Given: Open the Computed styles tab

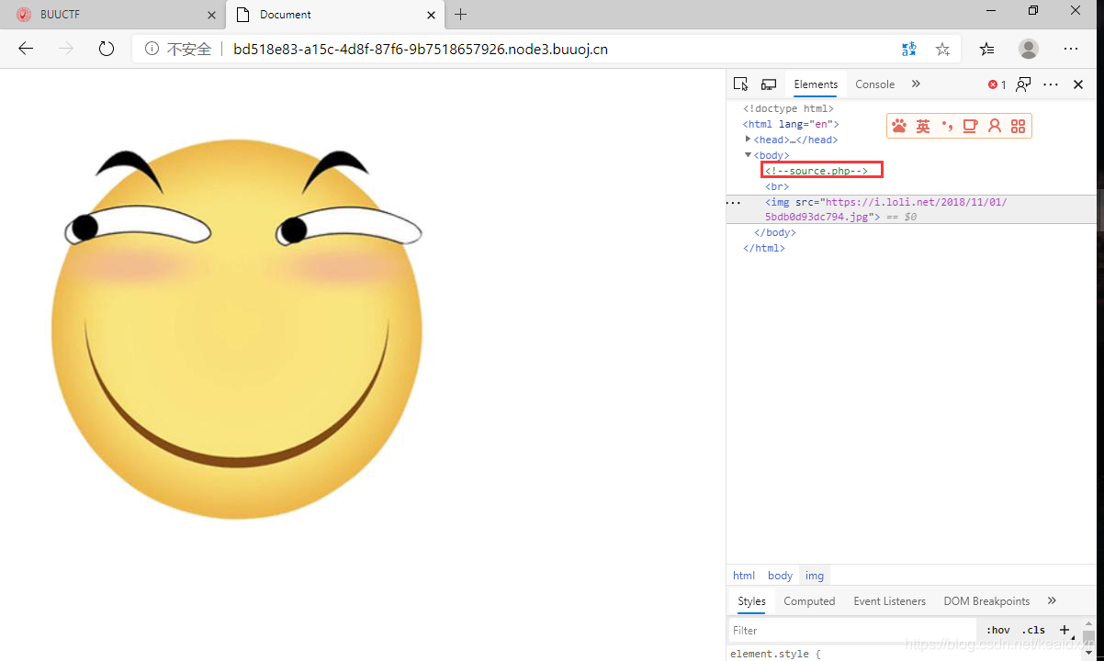Looking at the screenshot, I should click(809, 601).
